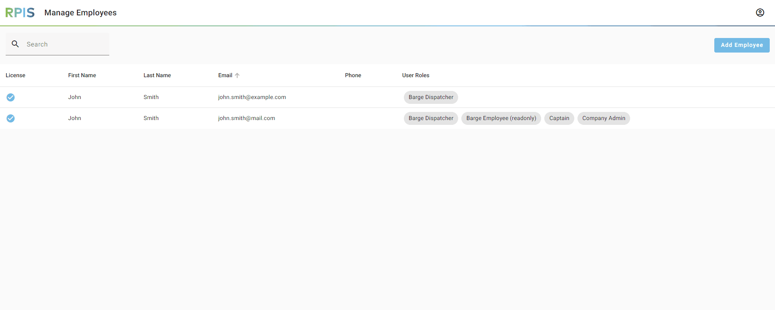Sort by First Name column header
775x310 pixels.
(x=82, y=76)
